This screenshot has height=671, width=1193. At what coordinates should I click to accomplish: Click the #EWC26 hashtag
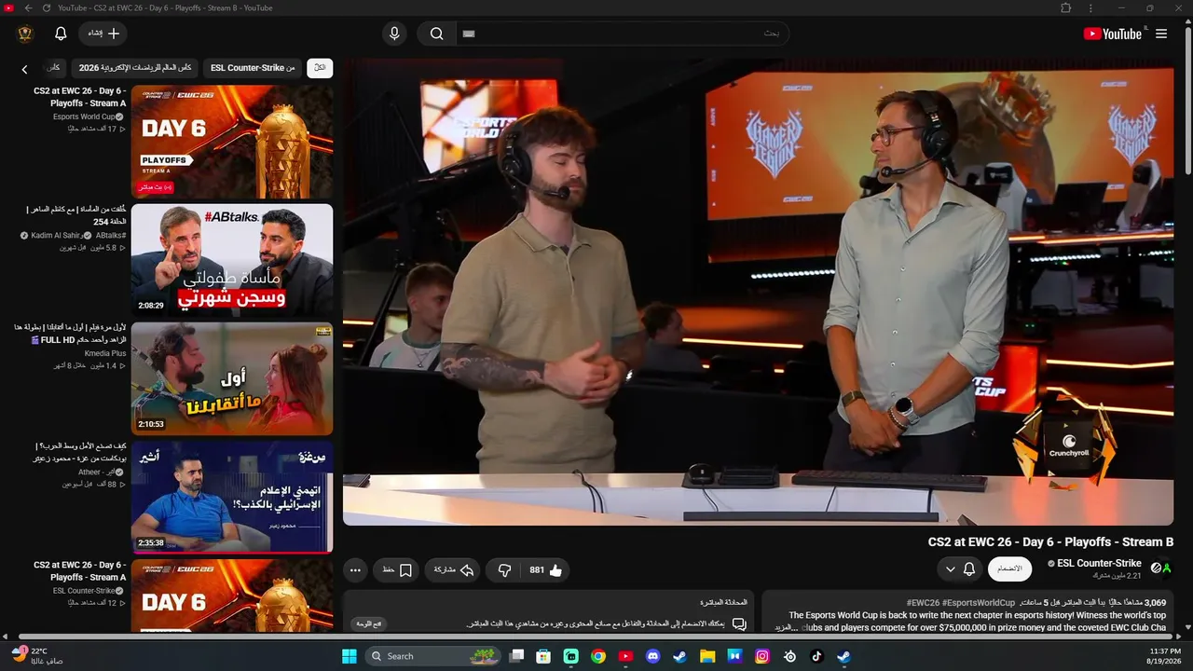tap(924, 603)
